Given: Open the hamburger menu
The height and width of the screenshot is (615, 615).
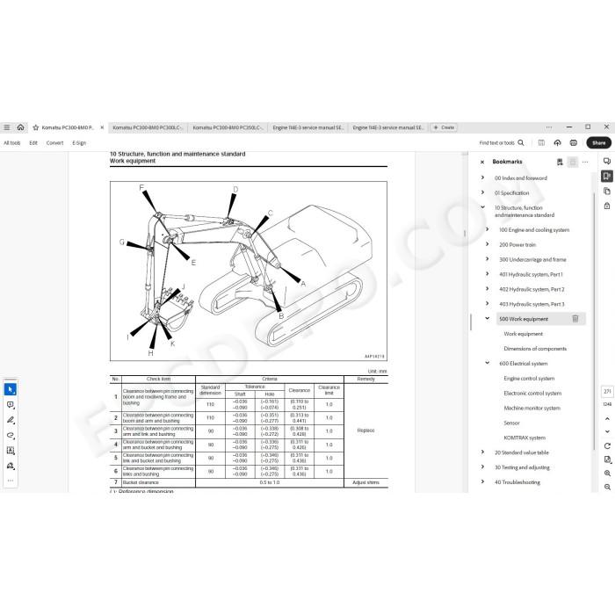Looking at the screenshot, I should (x=7, y=127).
